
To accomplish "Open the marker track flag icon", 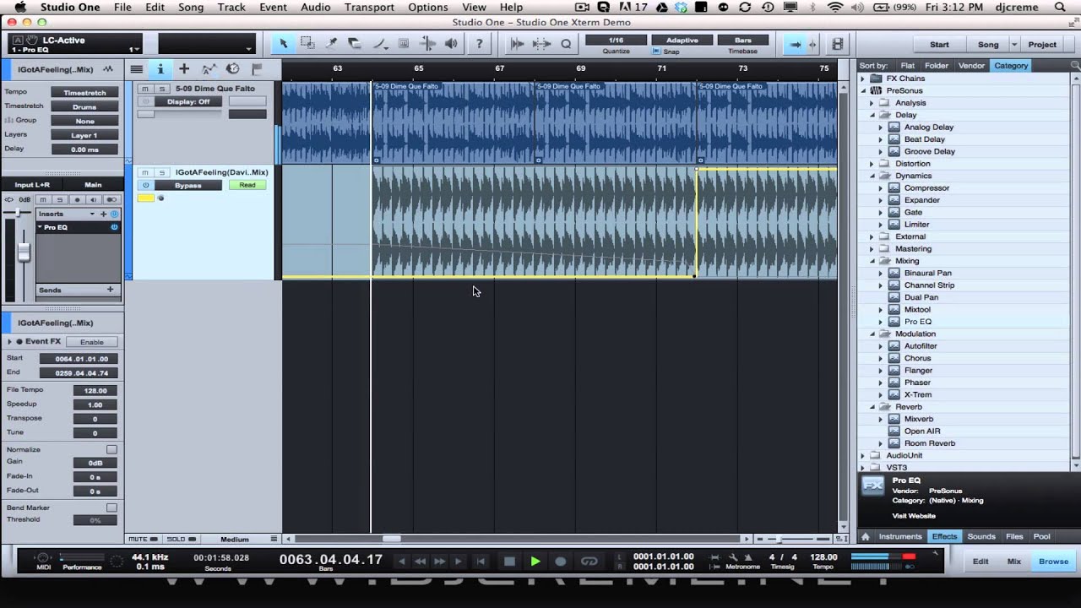I will coord(258,68).
